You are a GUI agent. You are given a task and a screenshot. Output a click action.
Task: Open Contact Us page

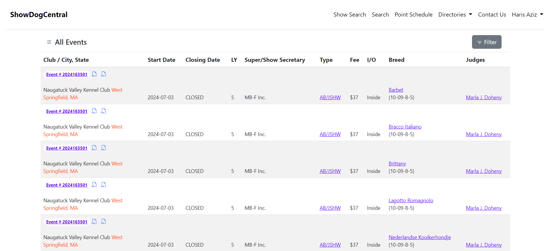tap(492, 15)
